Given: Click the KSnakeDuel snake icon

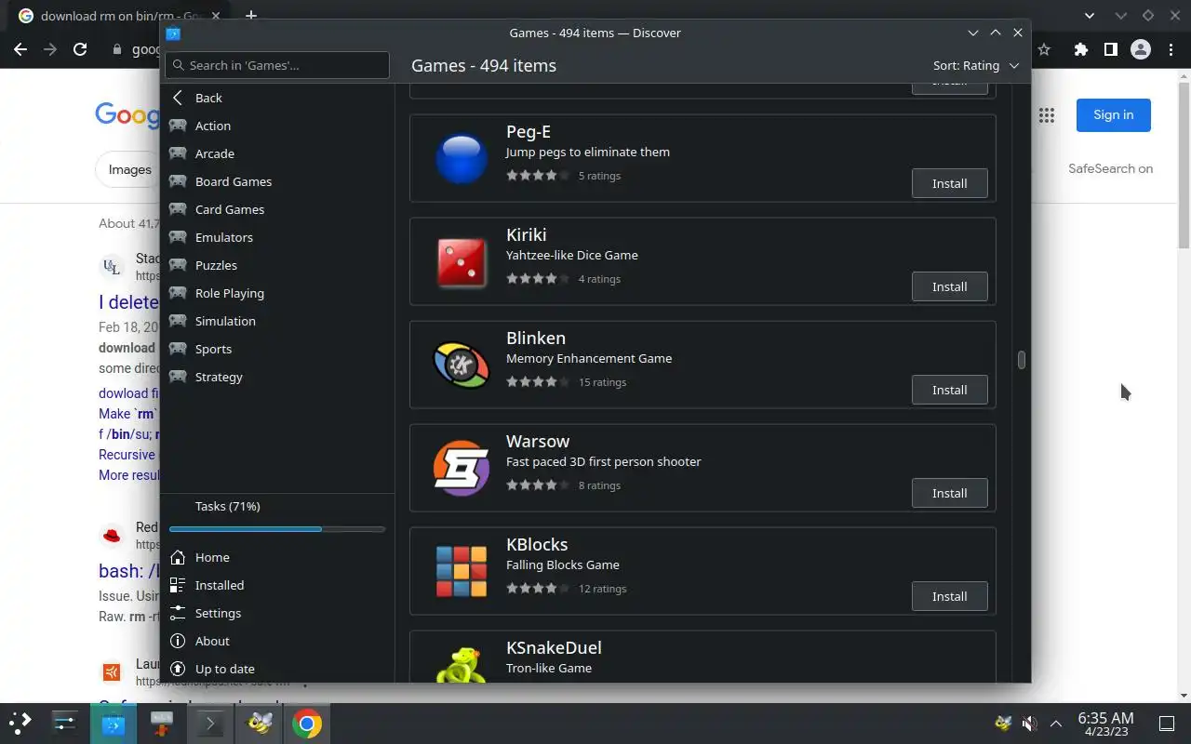Looking at the screenshot, I should pyautogui.click(x=462, y=665).
